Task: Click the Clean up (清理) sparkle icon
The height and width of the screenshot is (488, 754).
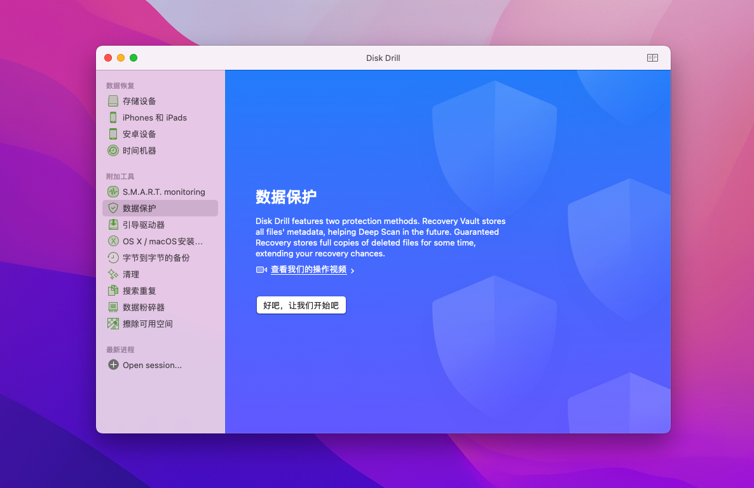Action: tap(113, 274)
